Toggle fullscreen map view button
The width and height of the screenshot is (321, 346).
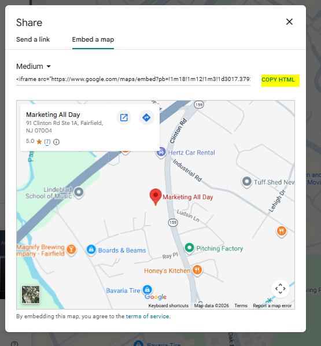(x=280, y=288)
